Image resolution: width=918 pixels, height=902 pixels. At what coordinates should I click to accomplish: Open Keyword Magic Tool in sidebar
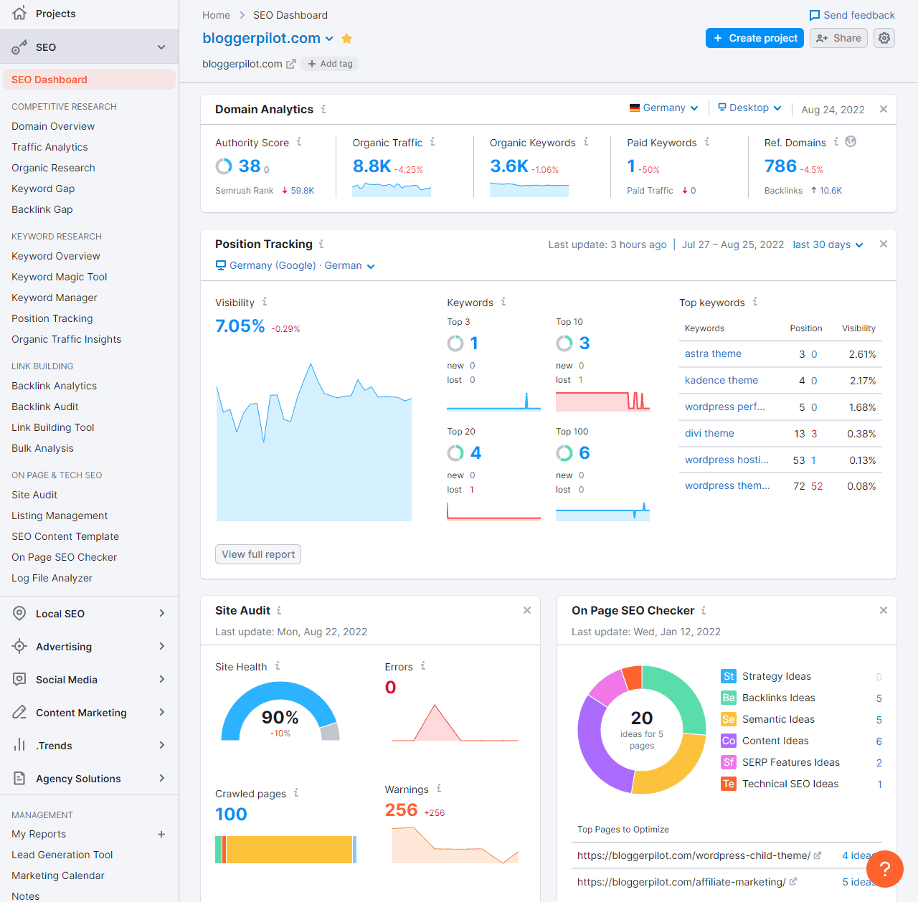pos(60,277)
